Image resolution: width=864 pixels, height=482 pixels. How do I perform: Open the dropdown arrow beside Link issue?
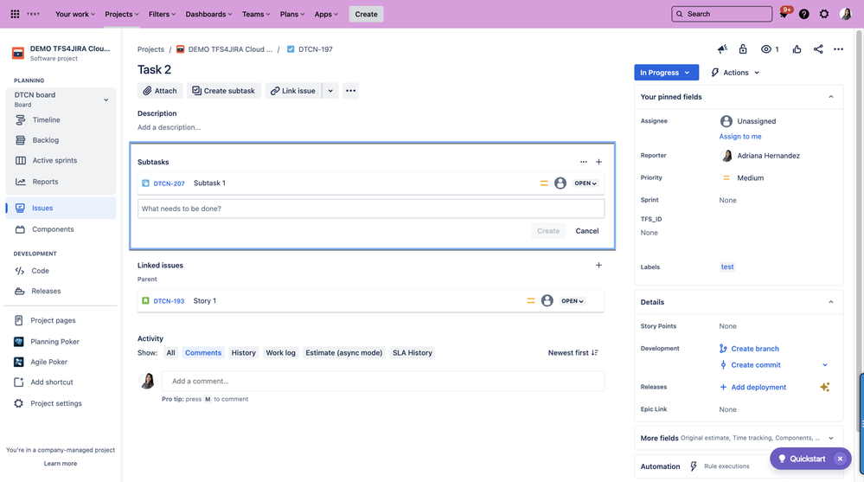(330, 91)
